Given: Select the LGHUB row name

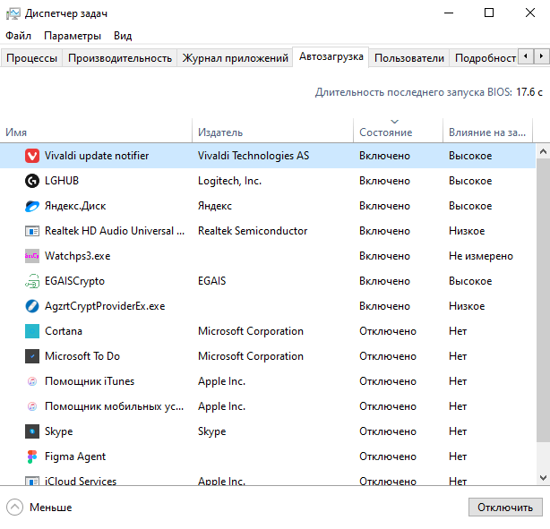Looking at the screenshot, I should click(62, 181).
